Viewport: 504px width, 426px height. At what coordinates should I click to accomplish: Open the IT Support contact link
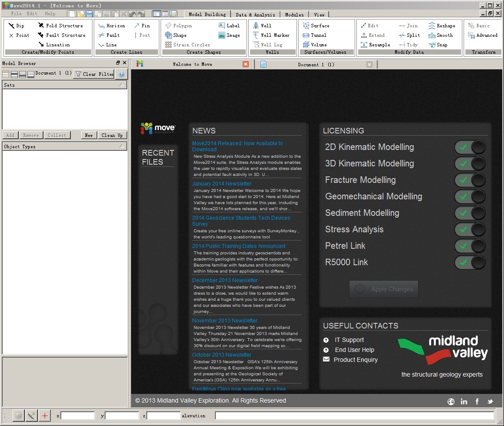pyautogui.click(x=349, y=340)
